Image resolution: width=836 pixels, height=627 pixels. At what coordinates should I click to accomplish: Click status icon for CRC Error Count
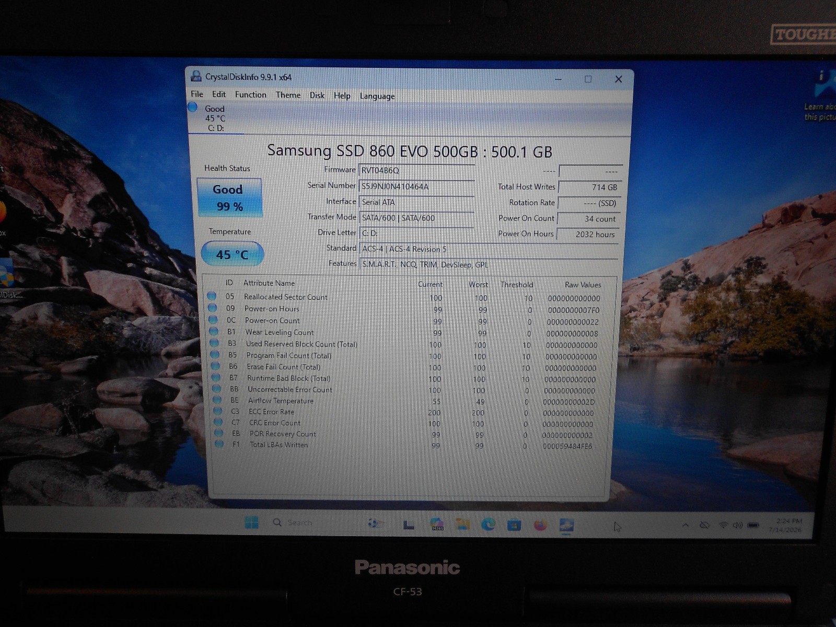pyautogui.click(x=218, y=422)
